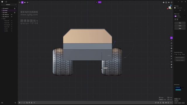Tick the checkbox below the edges count
The image size is (187, 105).
175,101
